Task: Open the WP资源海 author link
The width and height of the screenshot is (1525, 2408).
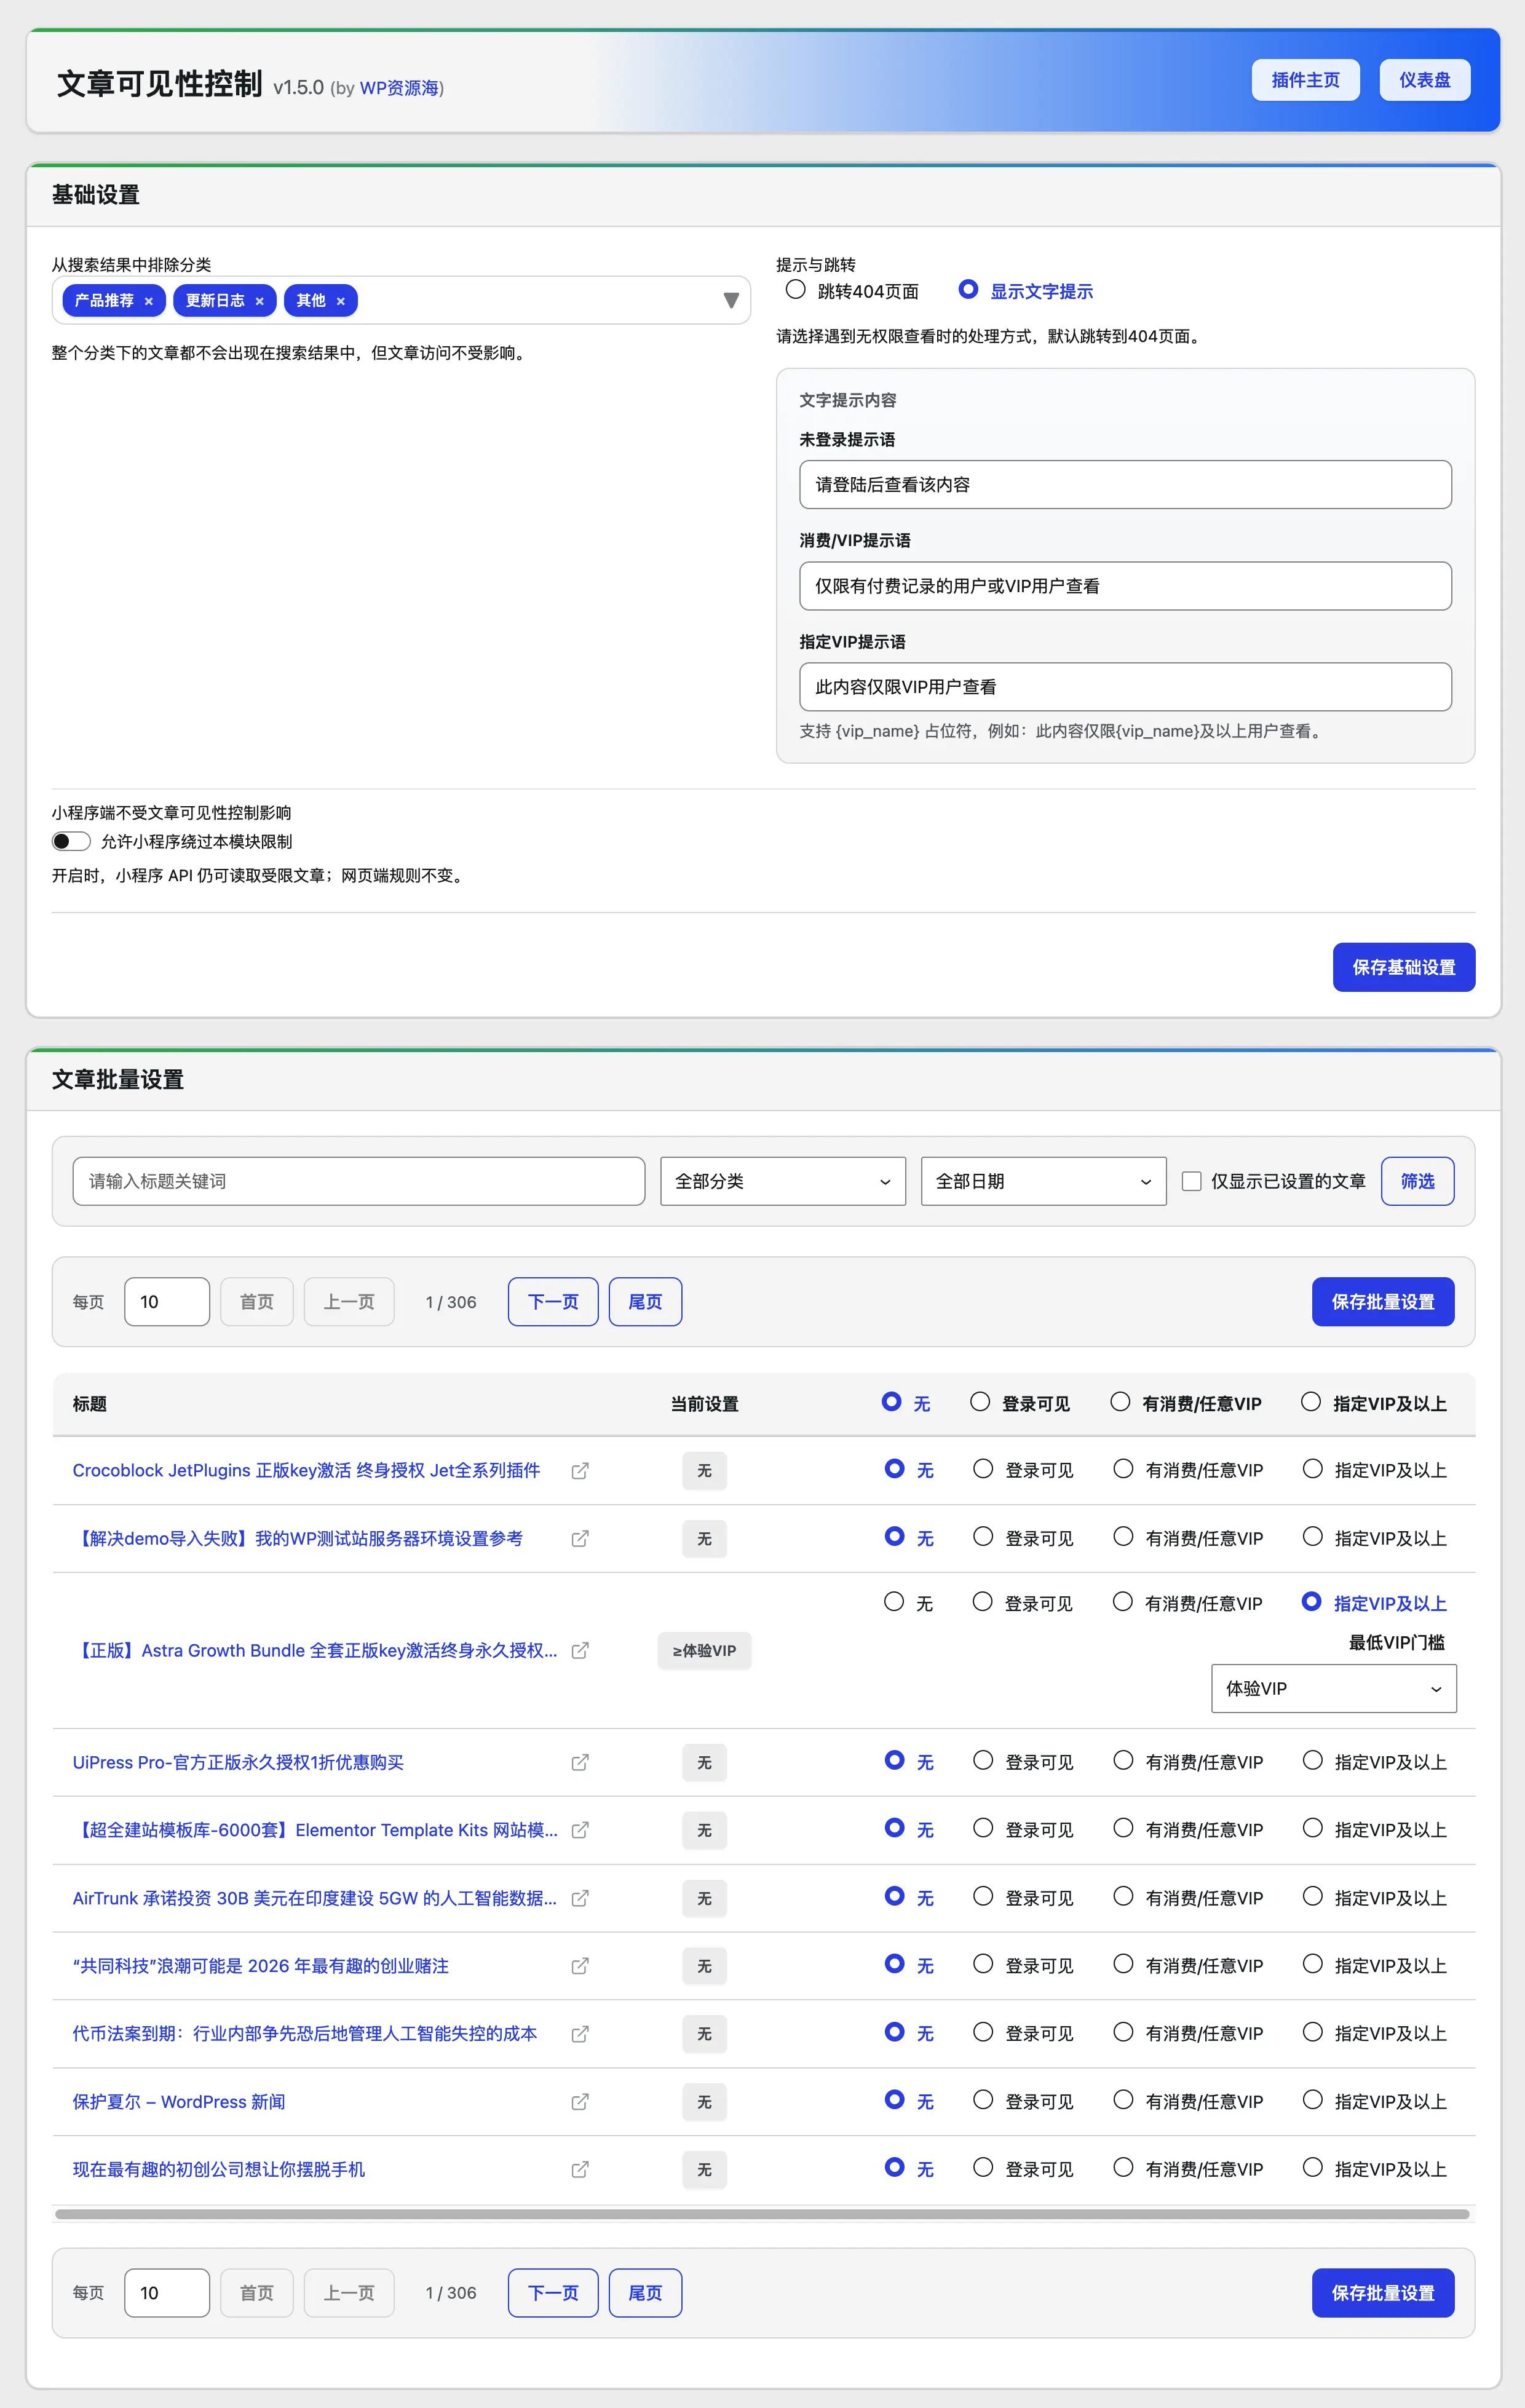Action: point(399,88)
